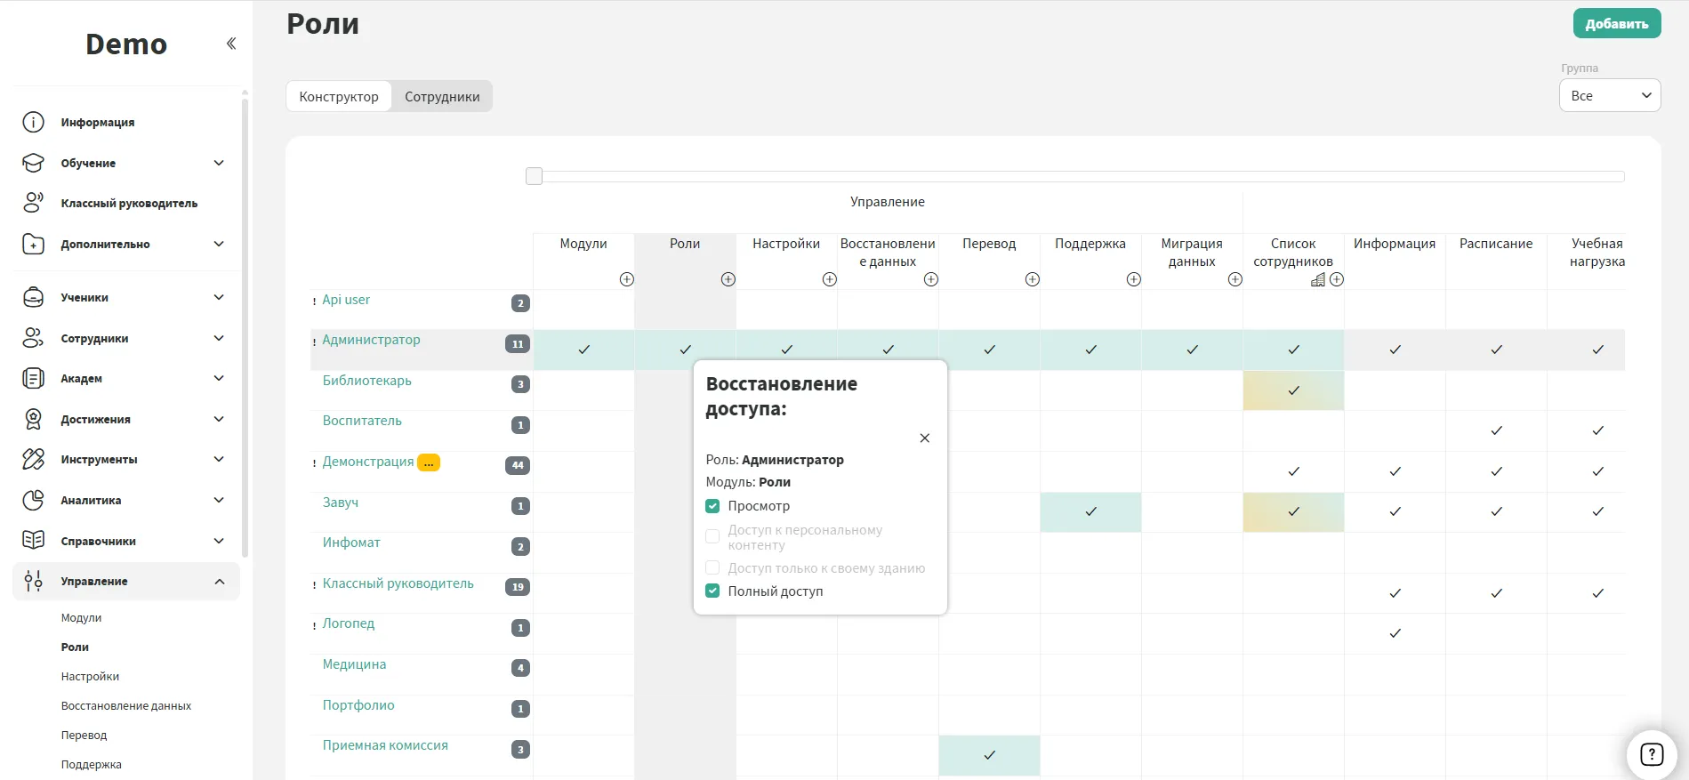Screen dimensions: 1689x780
Task: Click the Информация sidebar icon
Action: click(x=33, y=123)
